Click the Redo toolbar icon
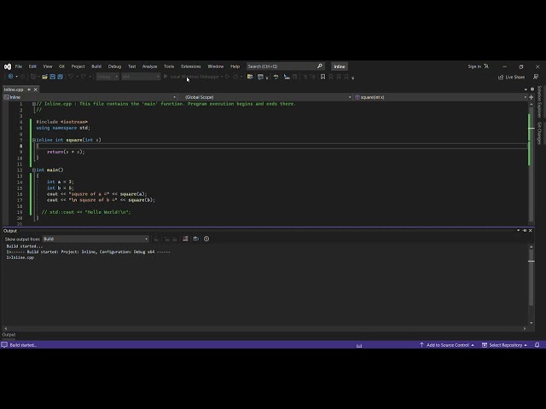 [84, 77]
